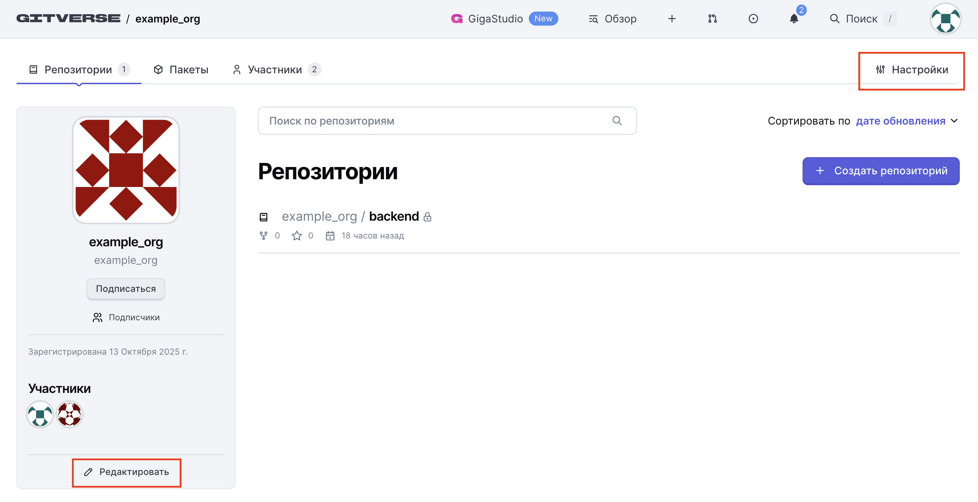Open issues circle icon in header
This screenshot has height=502, width=978.
753,19
